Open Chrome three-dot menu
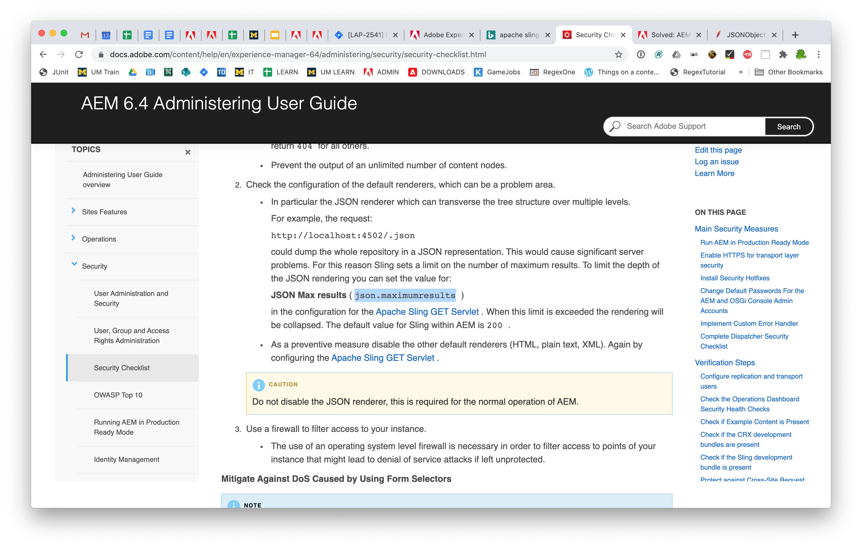Screen dimensions: 862x549 click(x=818, y=54)
